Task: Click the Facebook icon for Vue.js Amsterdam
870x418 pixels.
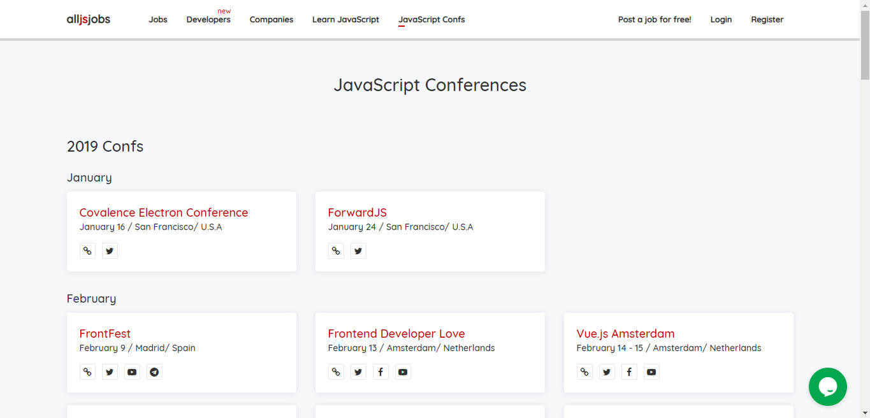Action: click(x=629, y=371)
